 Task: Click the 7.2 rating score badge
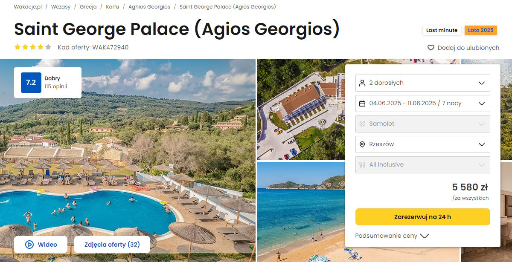[31, 83]
